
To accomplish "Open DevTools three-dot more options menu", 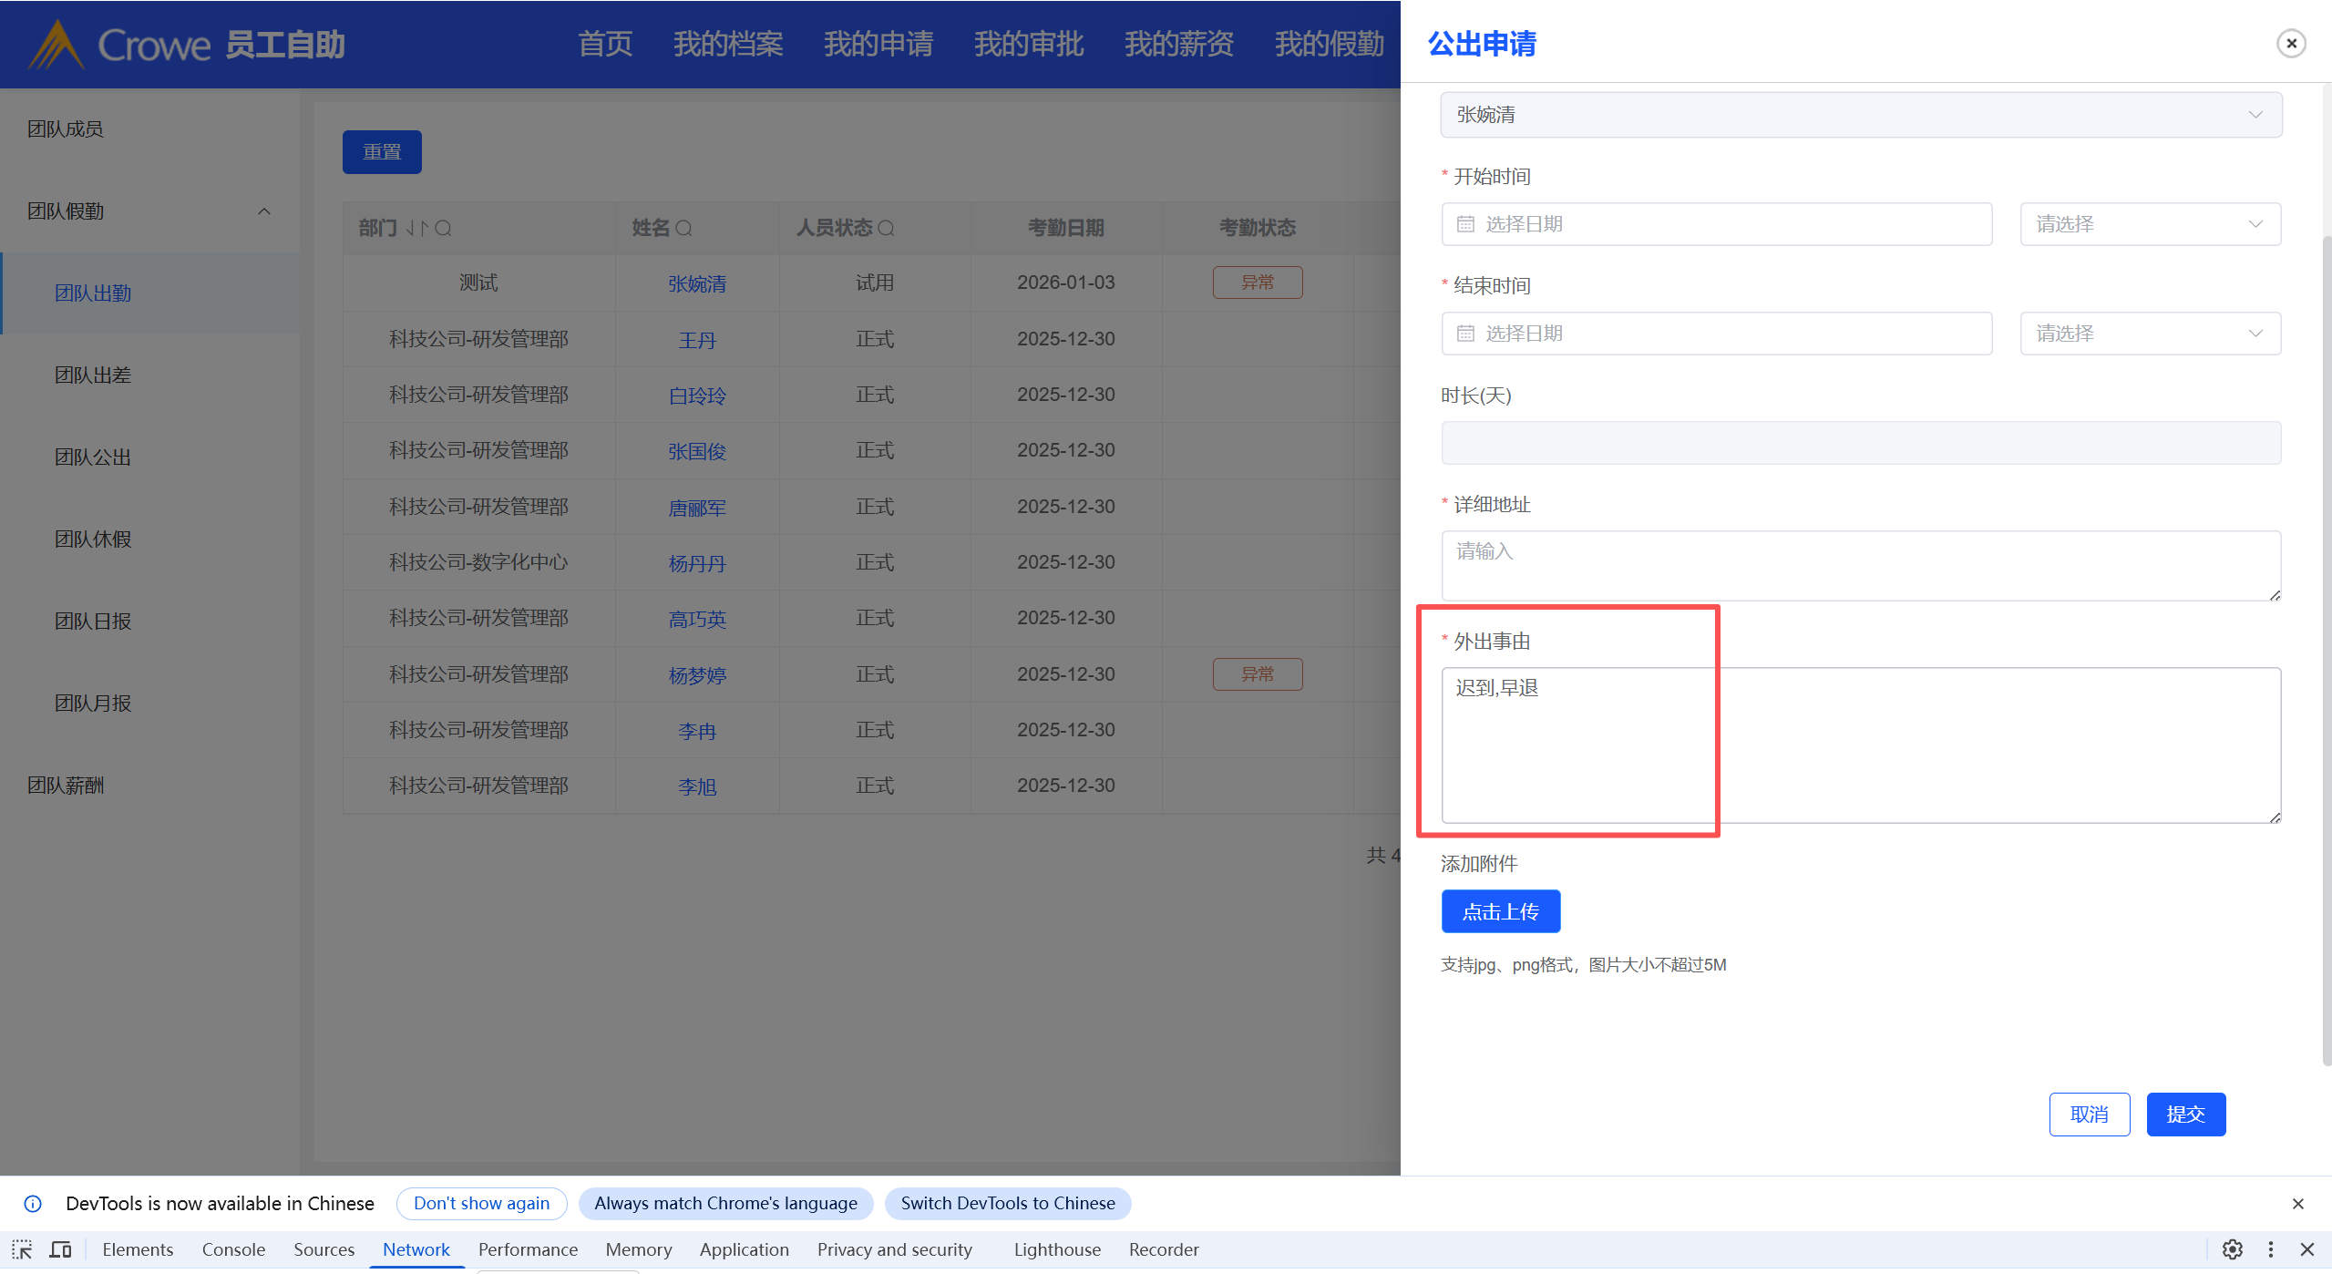I will (x=2271, y=1249).
